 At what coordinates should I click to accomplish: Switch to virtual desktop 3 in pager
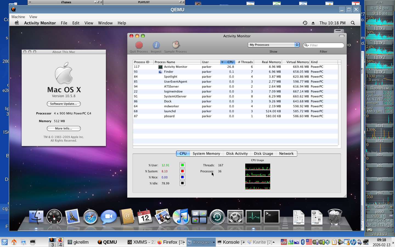point(52,245)
